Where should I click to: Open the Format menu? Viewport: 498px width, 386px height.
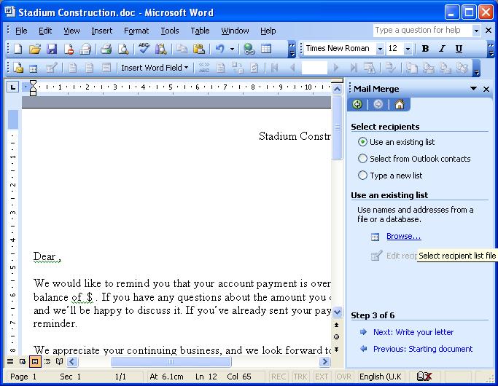coord(136,31)
